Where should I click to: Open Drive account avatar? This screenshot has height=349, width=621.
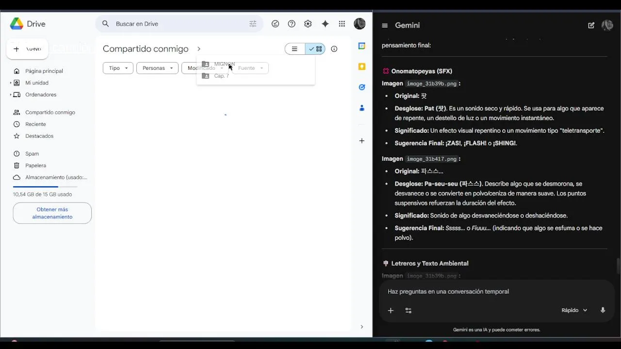click(360, 24)
